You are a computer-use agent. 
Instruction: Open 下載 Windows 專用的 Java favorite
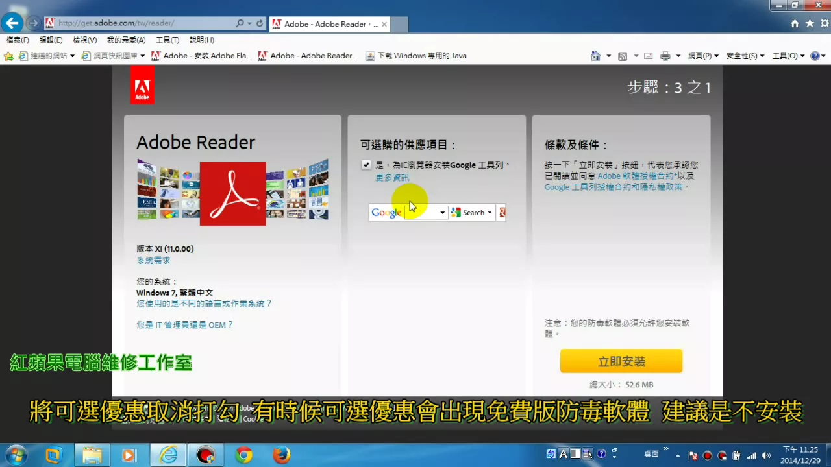point(416,56)
